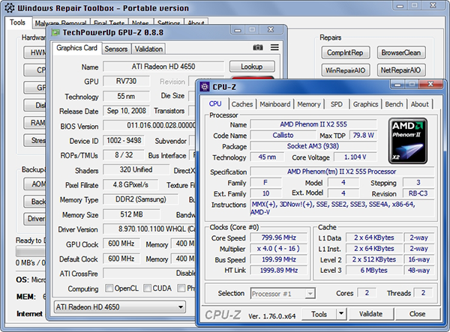450x332 pixels.
Task: Switch to the Mainboard tab in CPU-Z
Action: (275, 104)
